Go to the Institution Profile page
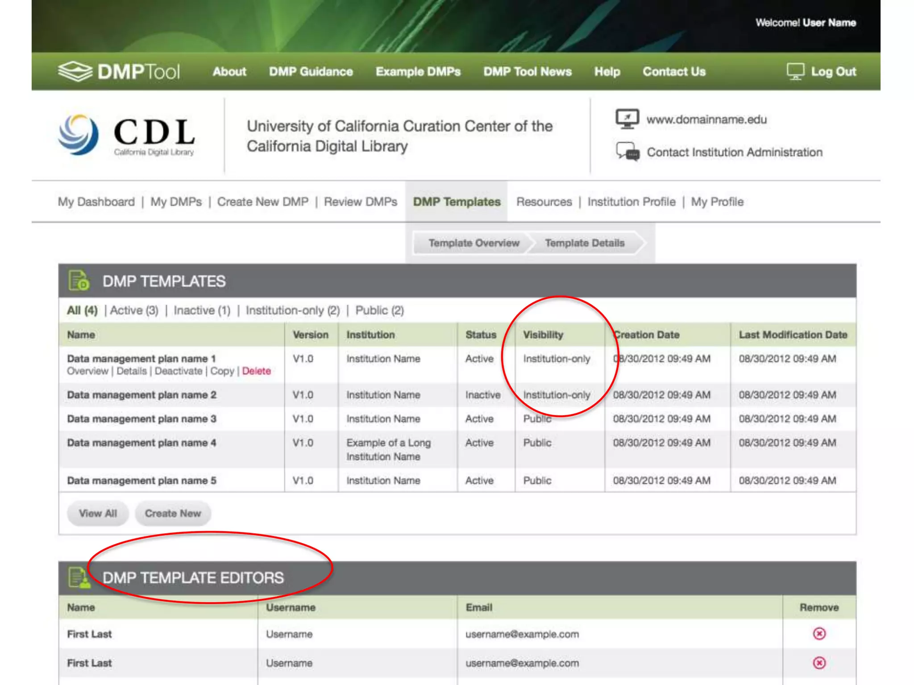 click(631, 202)
